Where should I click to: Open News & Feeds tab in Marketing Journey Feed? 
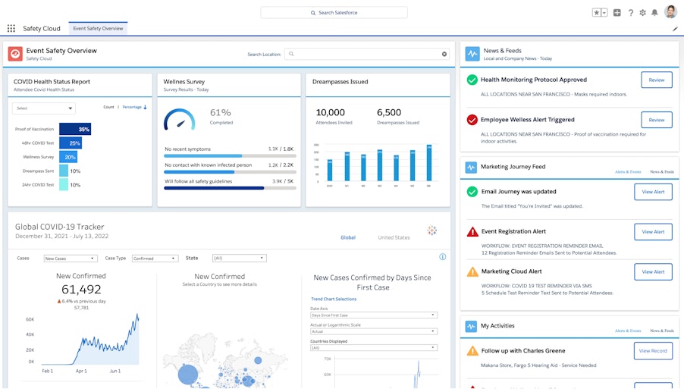[x=662, y=172]
